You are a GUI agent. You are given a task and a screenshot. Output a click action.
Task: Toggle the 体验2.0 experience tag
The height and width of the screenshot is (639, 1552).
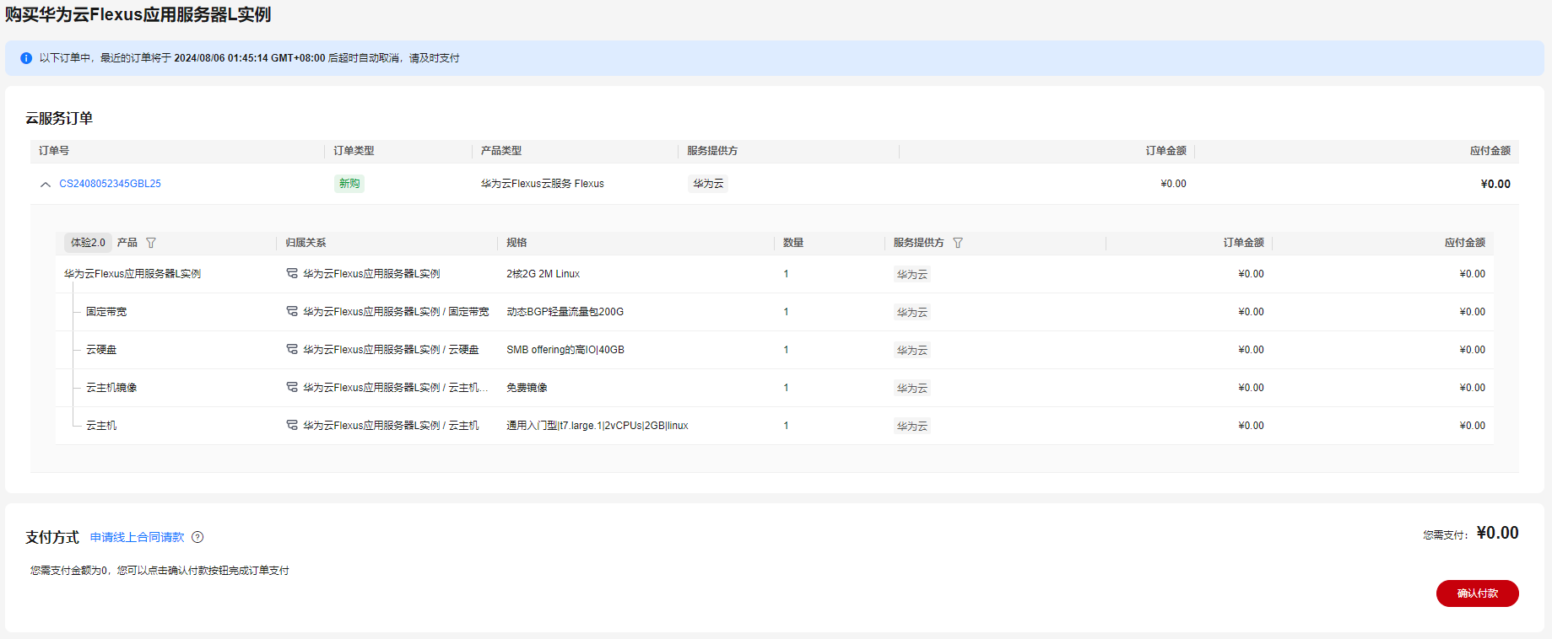click(88, 243)
